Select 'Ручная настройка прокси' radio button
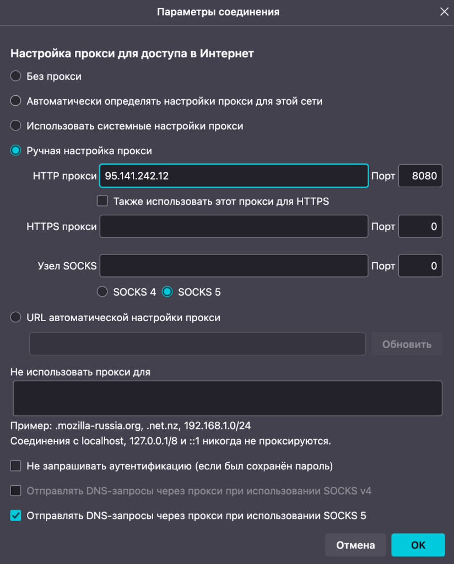The image size is (454, 564). pos(16,150)
